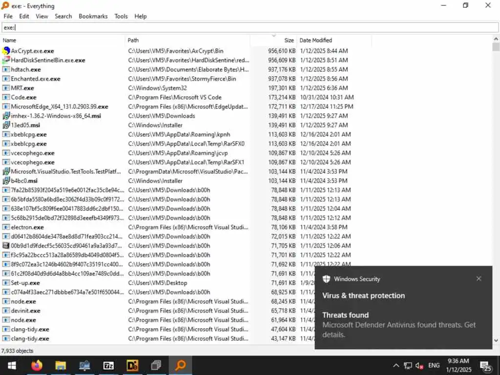Select MicrosoftEdge_X64_131.0.2903.99.exe entry
Viewport: 500px width, 375px height.
click(x=59, y=106)
